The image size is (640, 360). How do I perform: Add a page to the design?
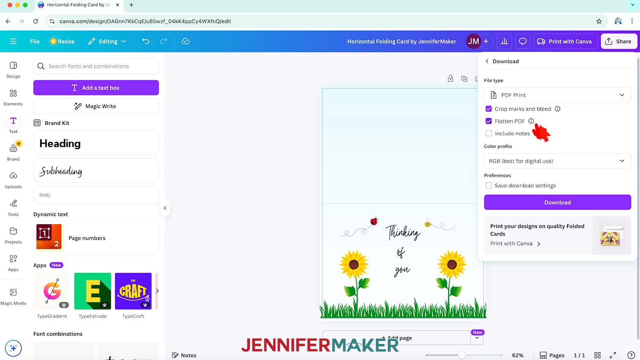(397, 338)
